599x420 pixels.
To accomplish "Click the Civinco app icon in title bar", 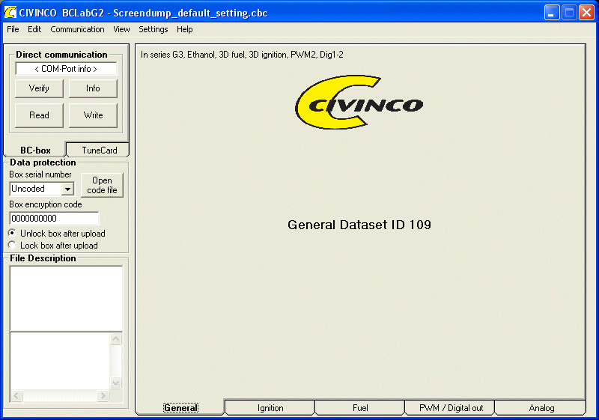I will pyautogui.click(x=10, y=12).
